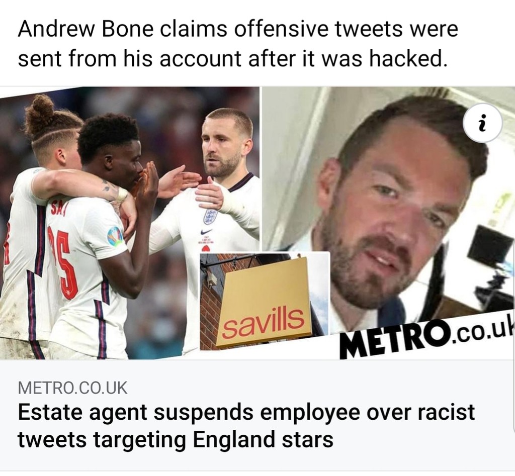Click the hair bun of the hugging player
The width and height of the screenshot is (515, 476).
[39, 112]
